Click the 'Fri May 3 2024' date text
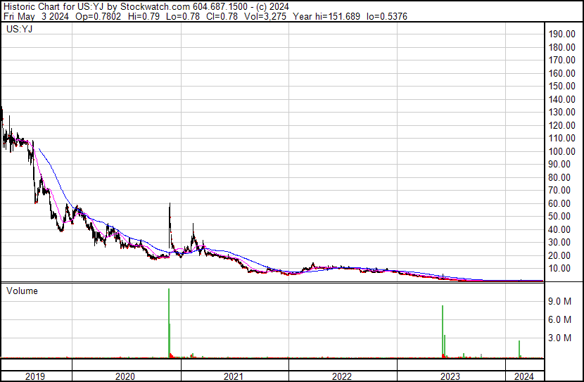Screen dimensions: 584x382 (36, 16)
